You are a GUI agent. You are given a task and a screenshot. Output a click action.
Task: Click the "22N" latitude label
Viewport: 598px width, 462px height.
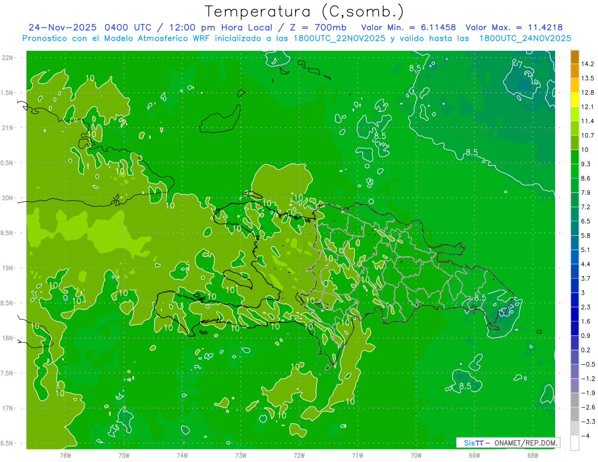click(8, 58)
